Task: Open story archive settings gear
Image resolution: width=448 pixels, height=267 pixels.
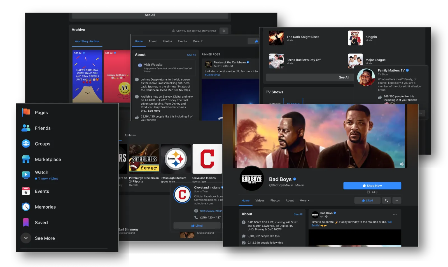Action: 224,31
